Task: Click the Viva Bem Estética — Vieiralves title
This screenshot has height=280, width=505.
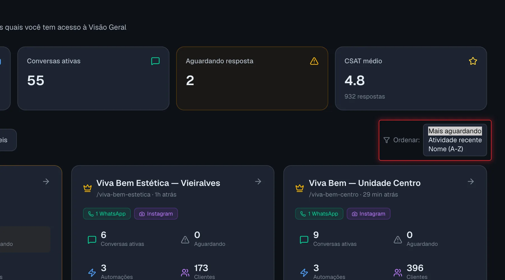Action: coord(158,183)
